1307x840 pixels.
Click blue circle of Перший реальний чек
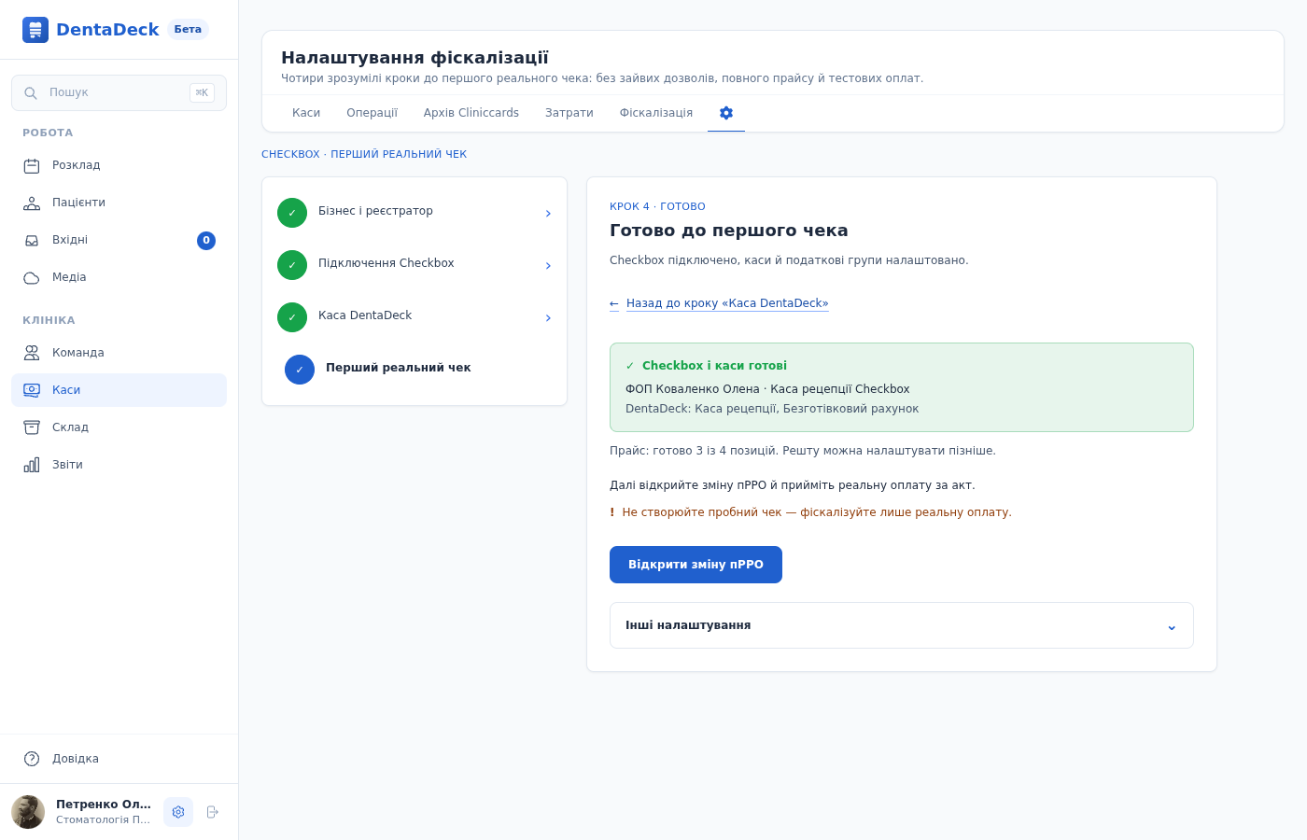(300, 370)
